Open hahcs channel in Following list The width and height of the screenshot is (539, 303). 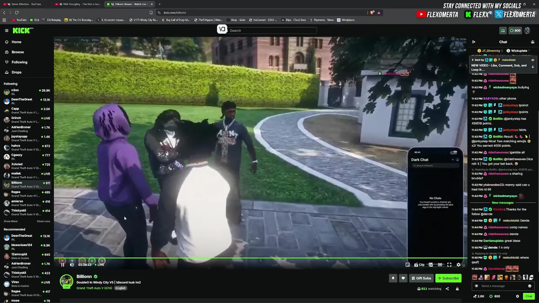(x=27, y=147)
